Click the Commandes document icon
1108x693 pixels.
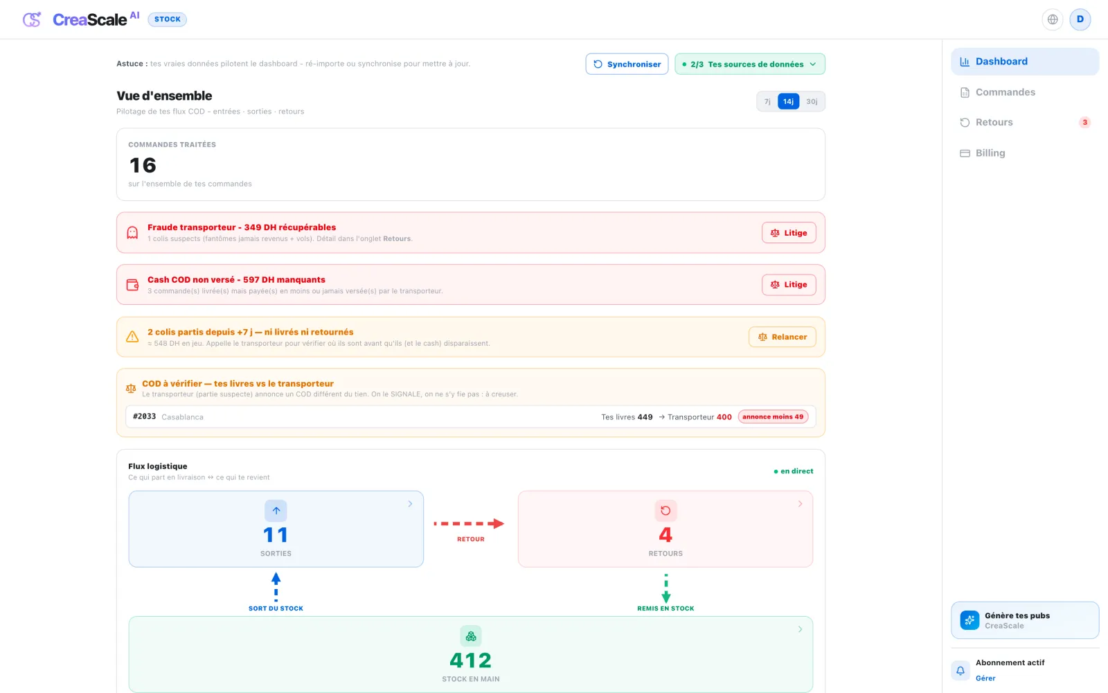click(x=965, y=92)
